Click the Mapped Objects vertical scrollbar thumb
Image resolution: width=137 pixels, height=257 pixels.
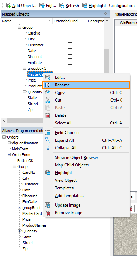click(x=107, y=61)
